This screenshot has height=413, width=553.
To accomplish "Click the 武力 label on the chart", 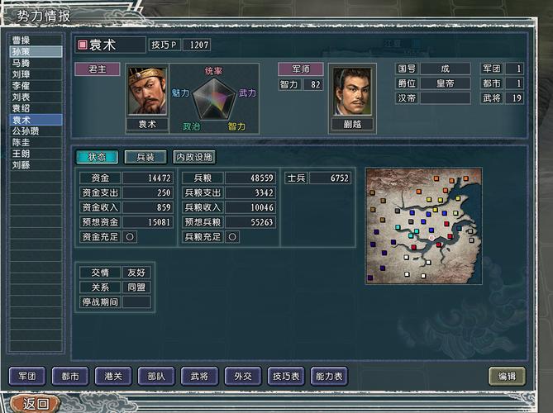I will tap(247, 93).
